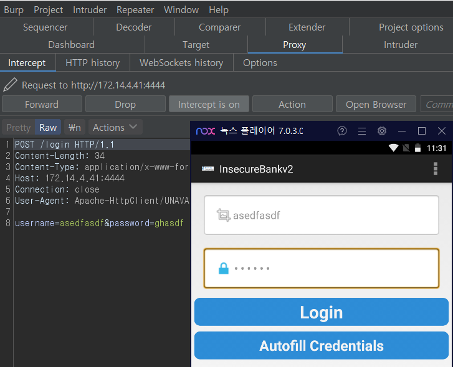Image resolution: width=453 pixels, height=367 pixels.
Task: Close the Nox player window
Action: pyautogui.click(x=441, y=131)
